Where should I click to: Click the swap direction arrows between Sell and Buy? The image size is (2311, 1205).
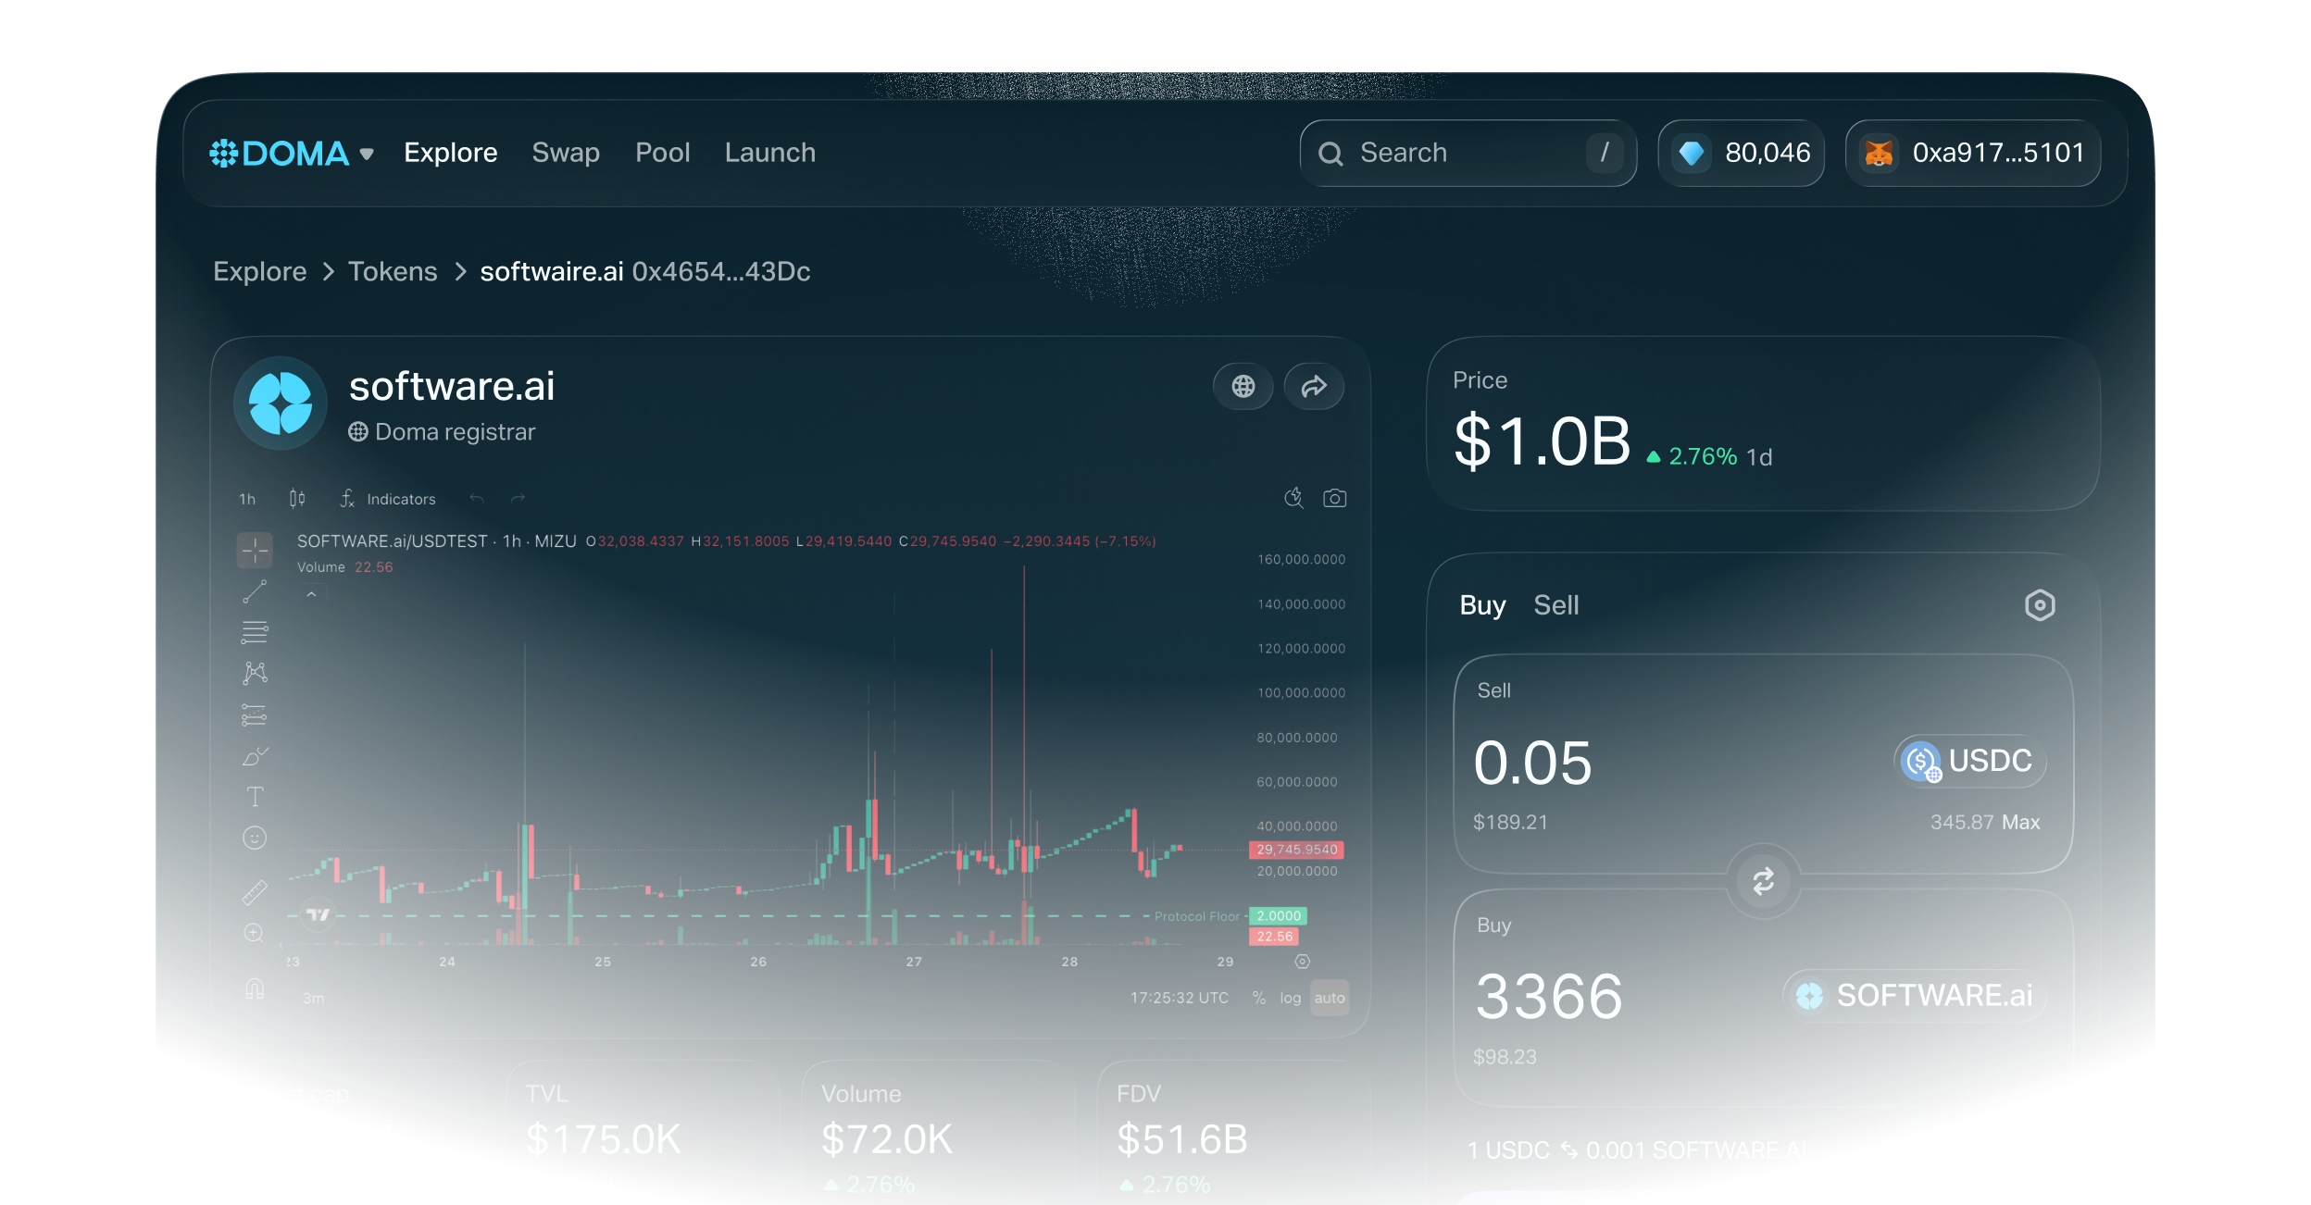(x=1765, y=880)
